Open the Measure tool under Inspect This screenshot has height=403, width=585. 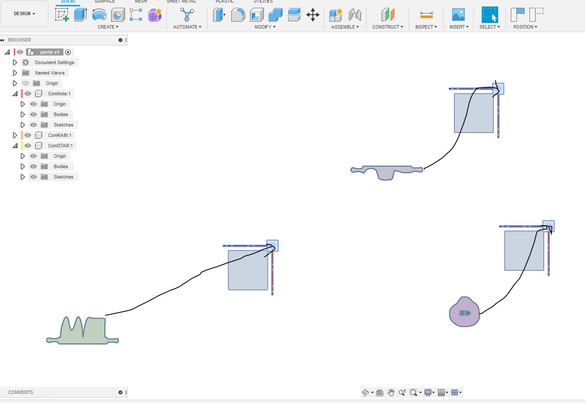pos(426,15)
